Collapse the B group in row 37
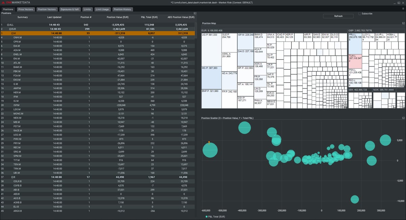Screen dimensions: 406x220 tap(12, 177)
